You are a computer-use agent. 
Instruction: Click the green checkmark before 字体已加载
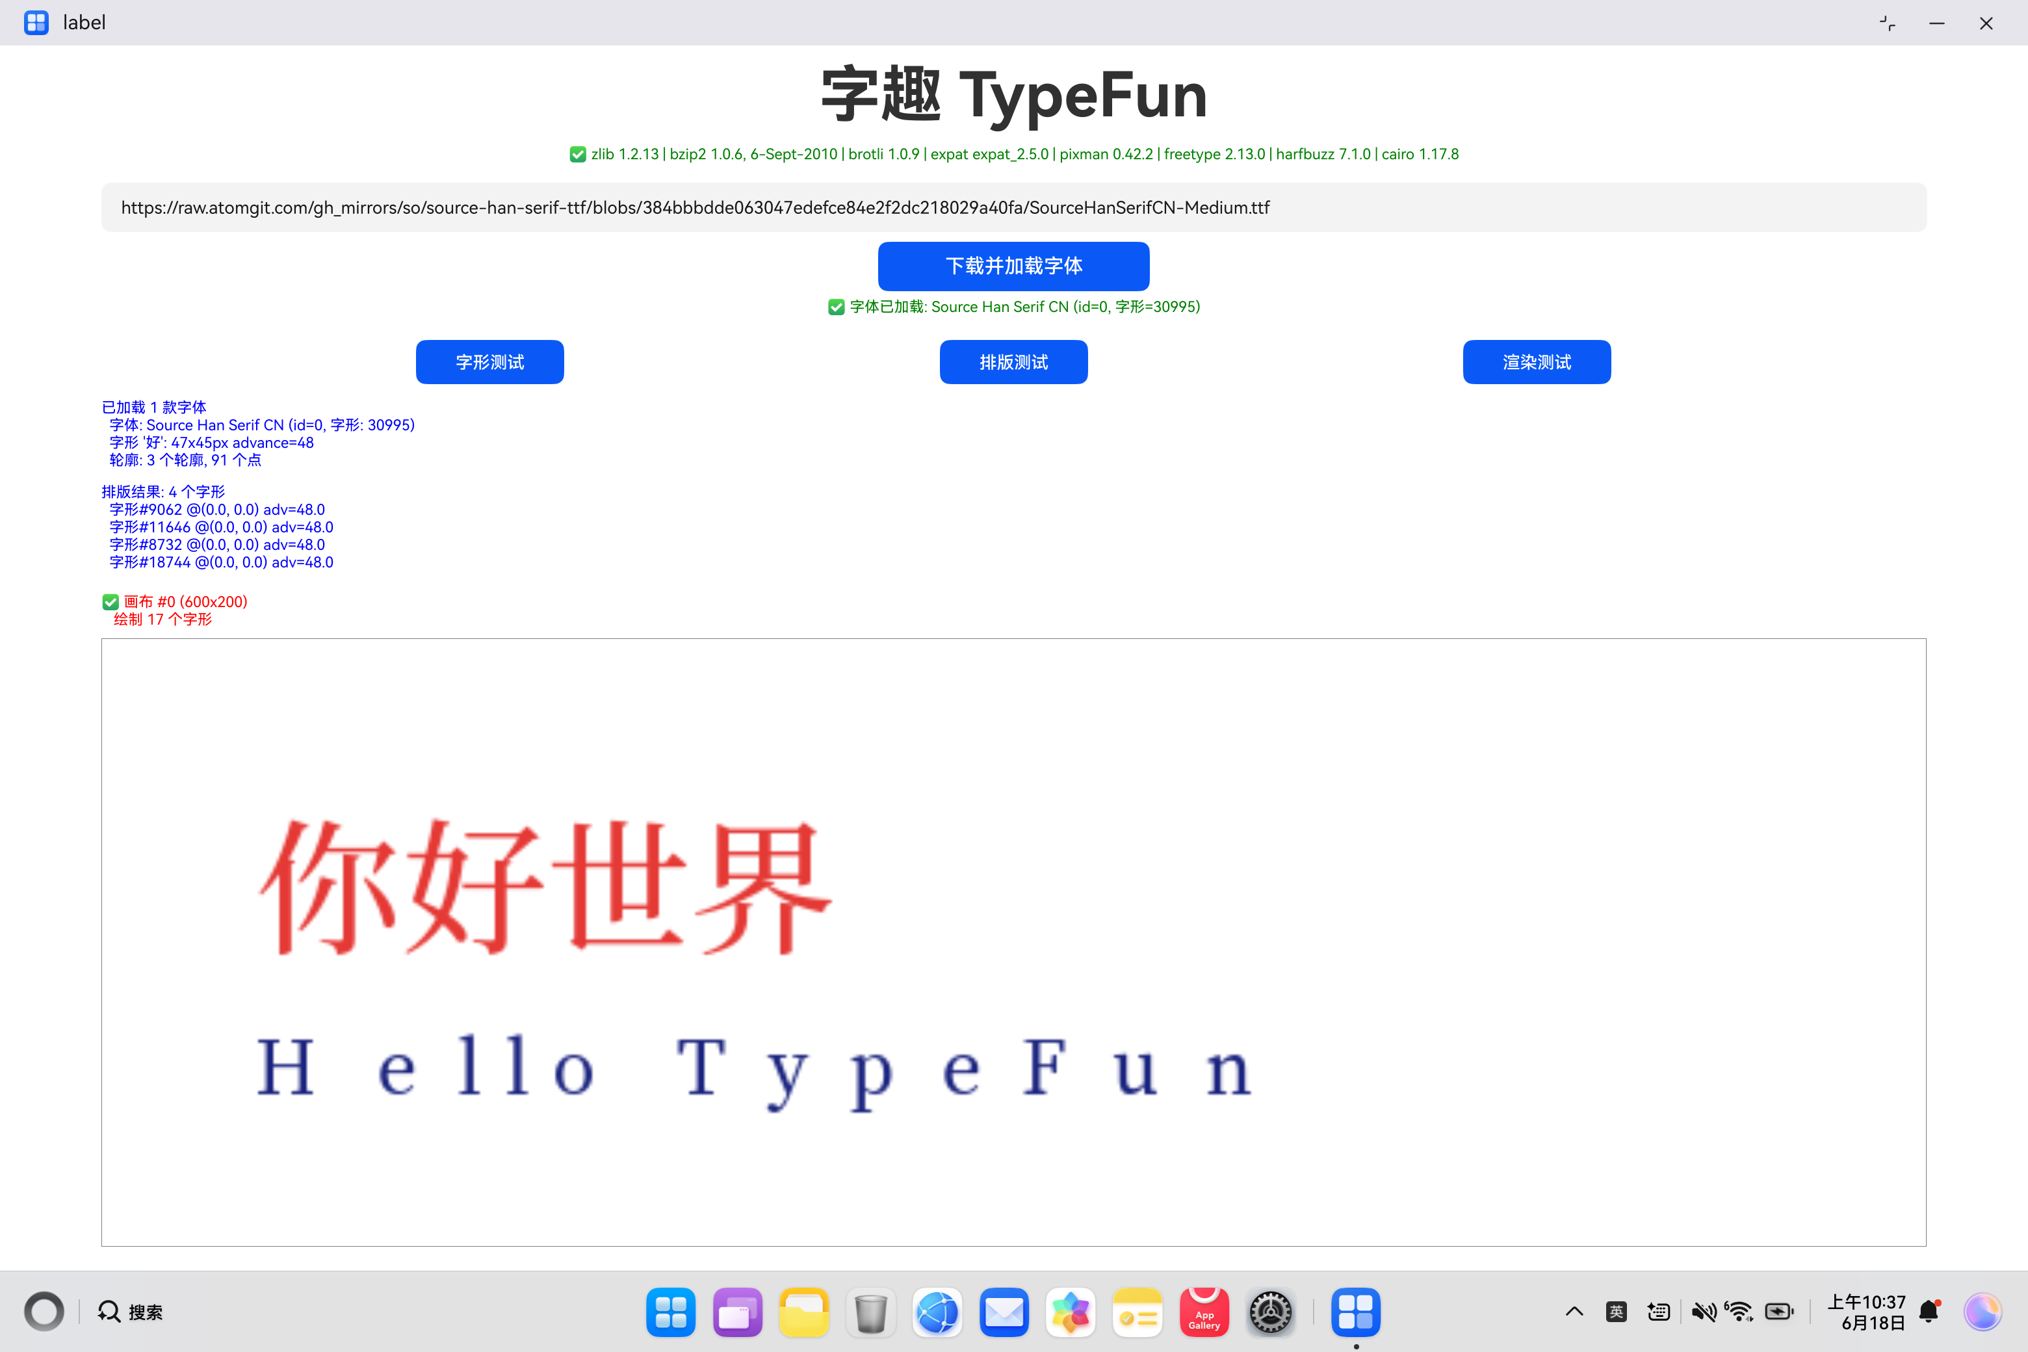[835, 307]
